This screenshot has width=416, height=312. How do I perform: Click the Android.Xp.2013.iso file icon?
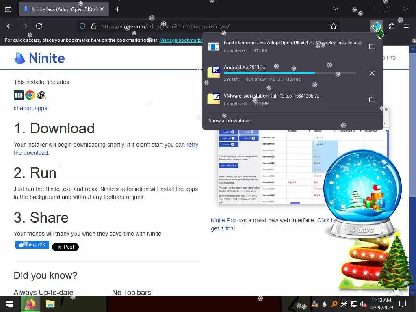pyautogui.click(x=214, y=72)
